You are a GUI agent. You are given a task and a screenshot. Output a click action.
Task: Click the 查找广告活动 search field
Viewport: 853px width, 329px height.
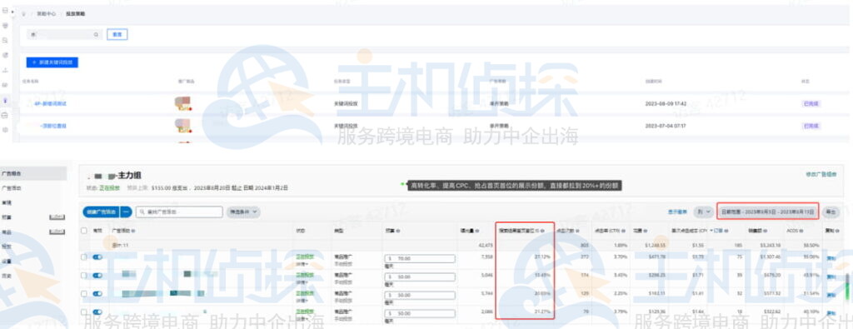[x=179, y=212]
